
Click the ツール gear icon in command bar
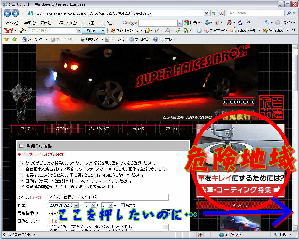click(131, 39)
